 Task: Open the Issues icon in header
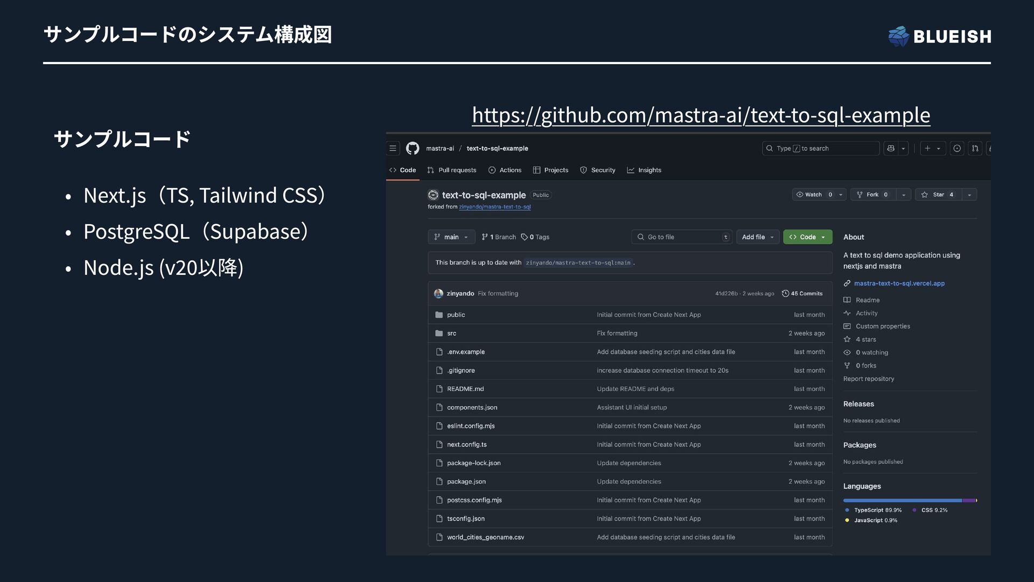[x=957, y=148]
